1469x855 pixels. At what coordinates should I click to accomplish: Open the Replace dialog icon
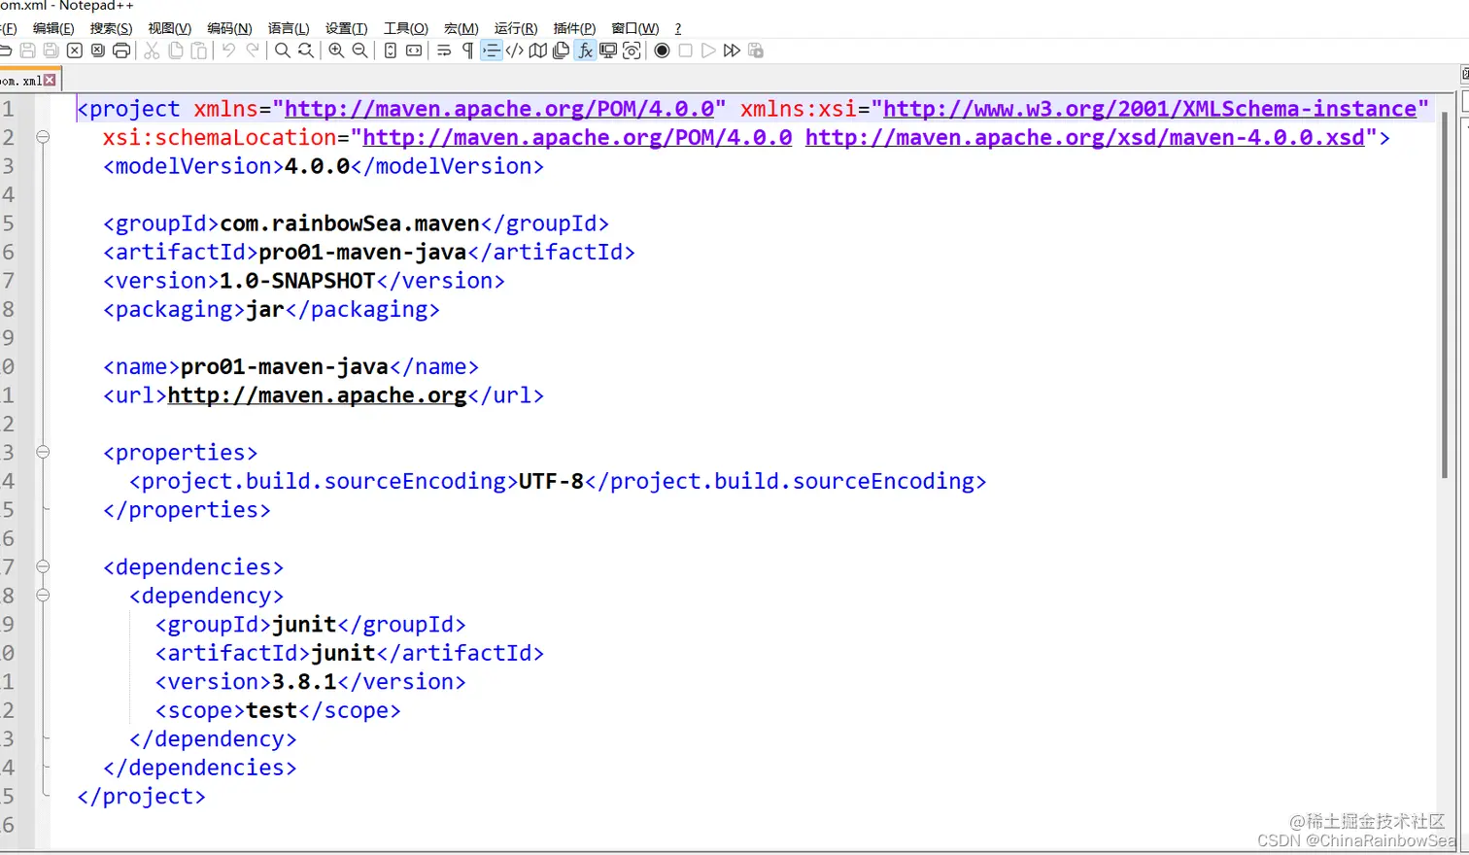pyautogui.click(x=306, y=51)
